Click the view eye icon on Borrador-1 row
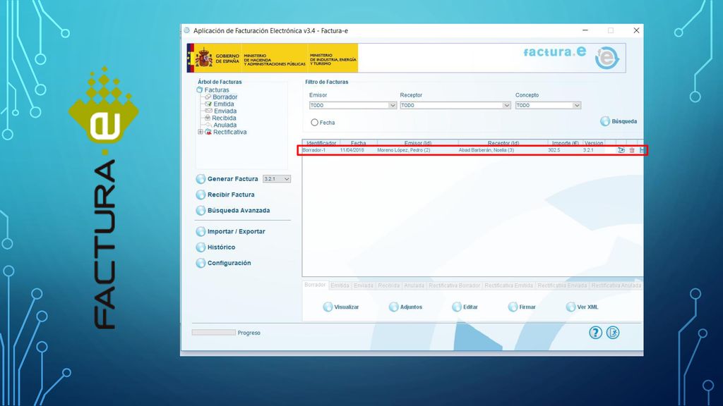This screenshot has width=723, height=406. (x=621, y=150)
